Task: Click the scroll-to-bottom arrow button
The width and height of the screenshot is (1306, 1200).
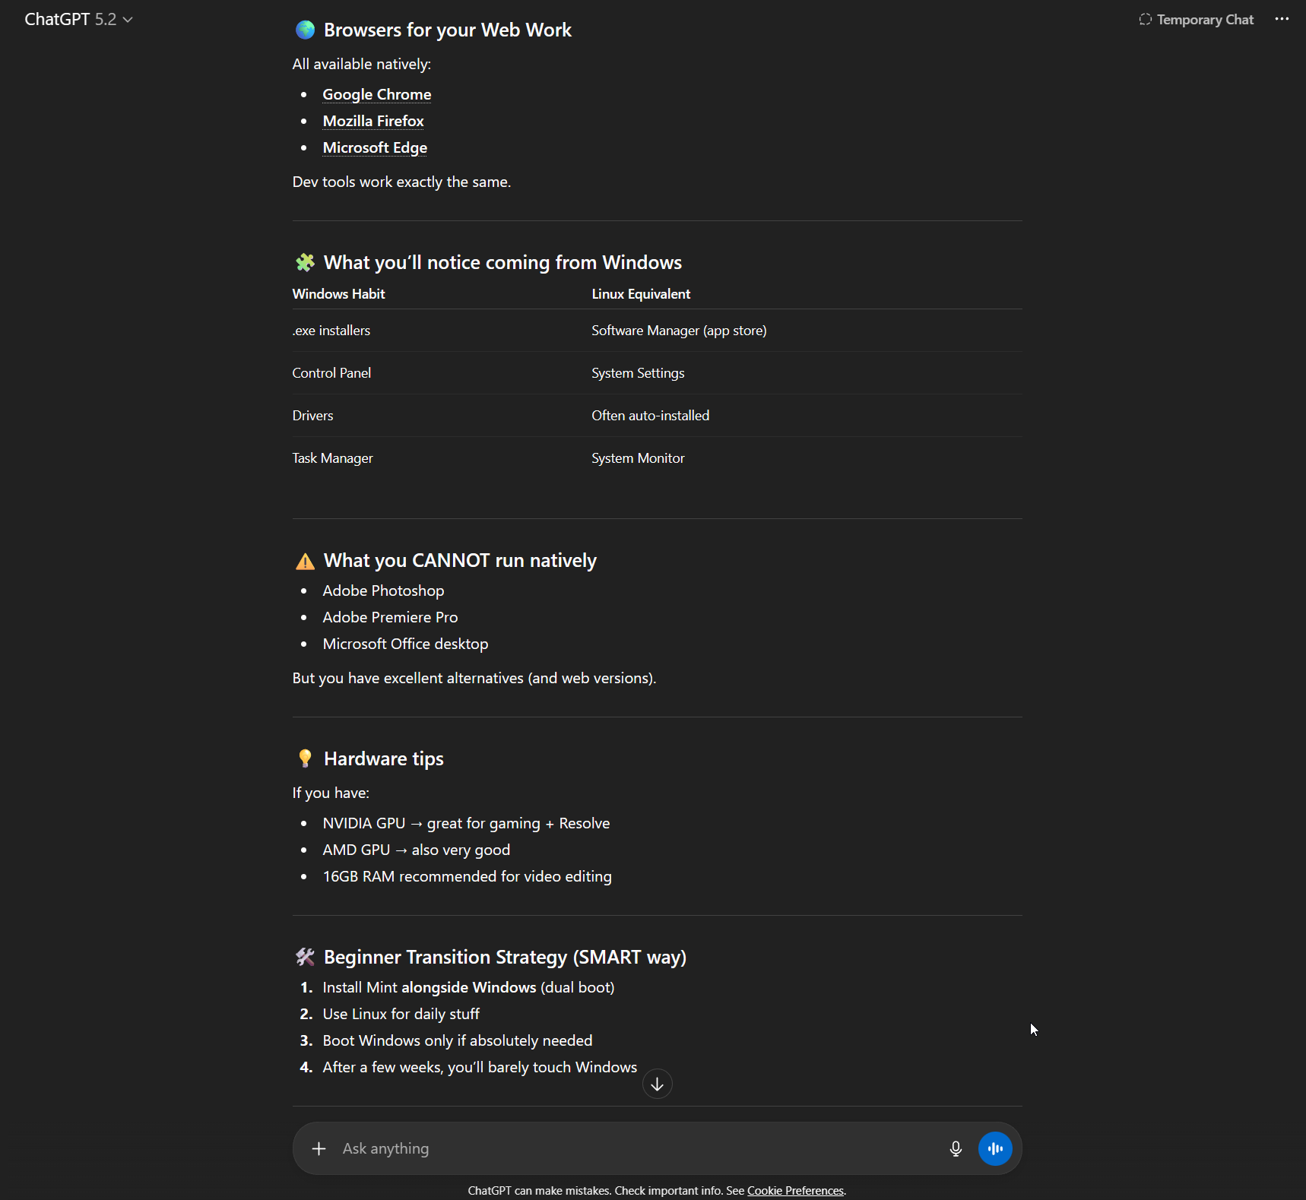Action: click(658, 1084)
